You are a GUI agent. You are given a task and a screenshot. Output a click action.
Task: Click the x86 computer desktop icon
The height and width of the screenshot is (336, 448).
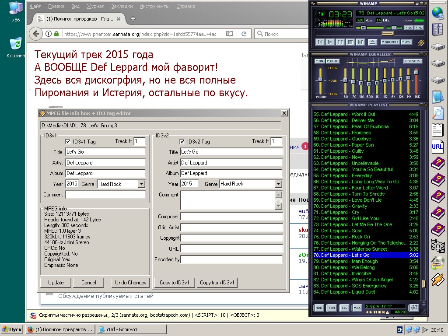(x=16, y=11)
